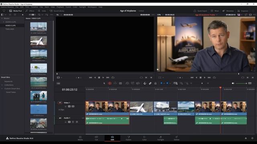This screenshot has height=144, width=257.
Task: Open the Inspector panel
Action: pos(243,11)
